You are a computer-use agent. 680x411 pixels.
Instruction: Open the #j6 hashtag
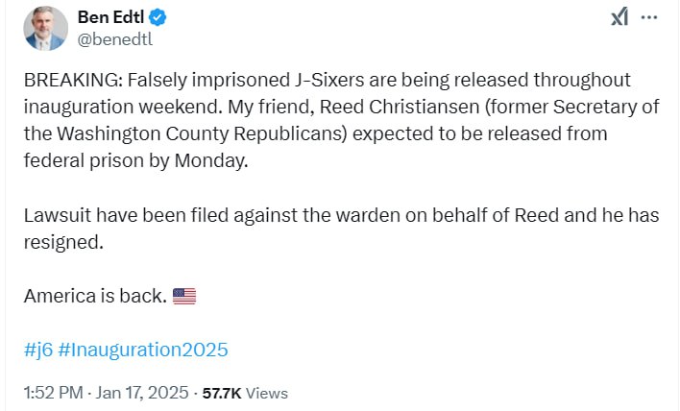pyautogui.click(x=36, y=350)
